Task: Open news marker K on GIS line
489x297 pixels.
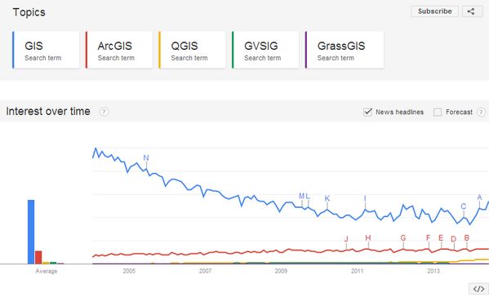Action: pyautogui.click(x=327, y=198)
